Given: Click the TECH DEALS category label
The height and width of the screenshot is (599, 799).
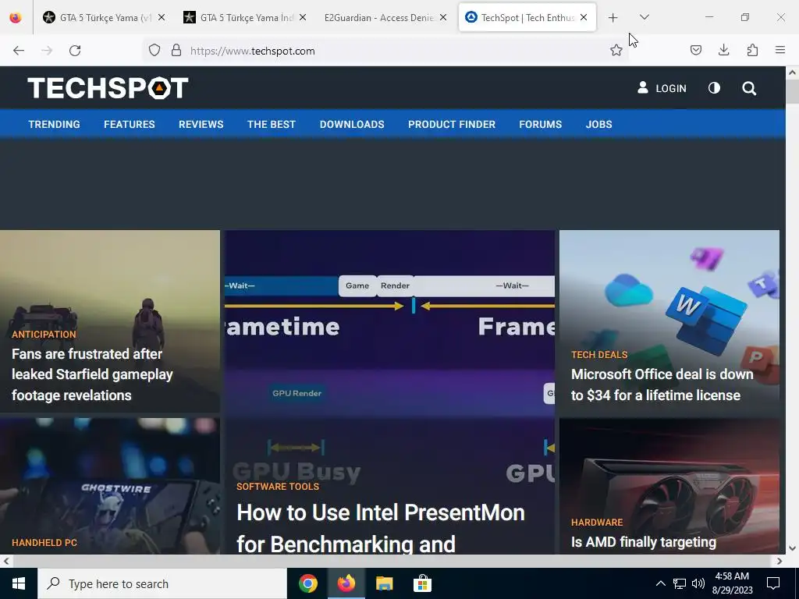Looking at the screenshot, I should point(599,355).
